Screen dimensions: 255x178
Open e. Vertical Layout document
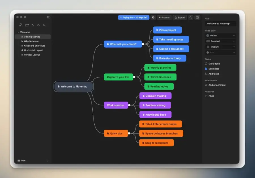coord(33,55)
